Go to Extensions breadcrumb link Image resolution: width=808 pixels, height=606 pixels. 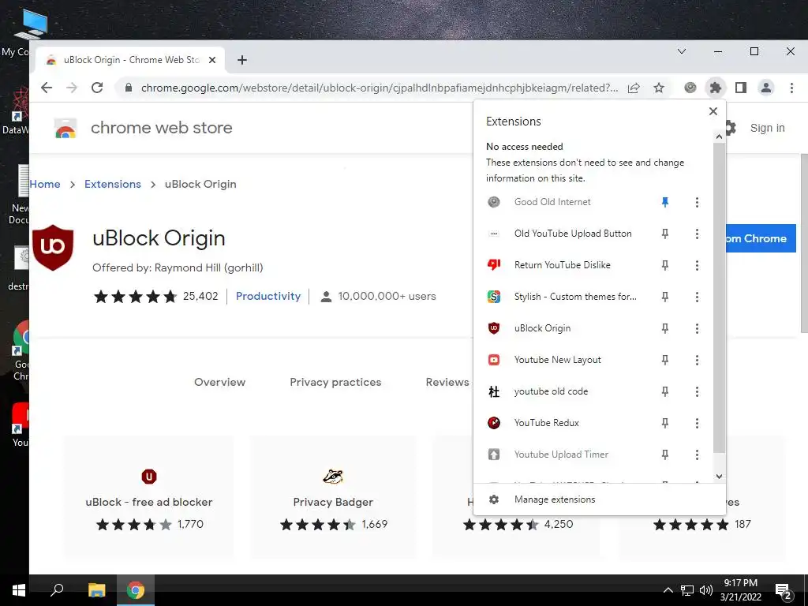pos(112,184)
